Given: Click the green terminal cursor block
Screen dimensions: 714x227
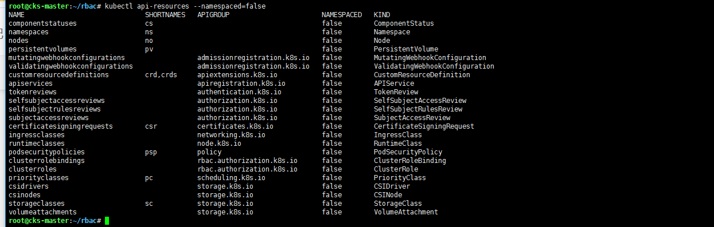Looking at the screenshot, I should pos(107,221).
